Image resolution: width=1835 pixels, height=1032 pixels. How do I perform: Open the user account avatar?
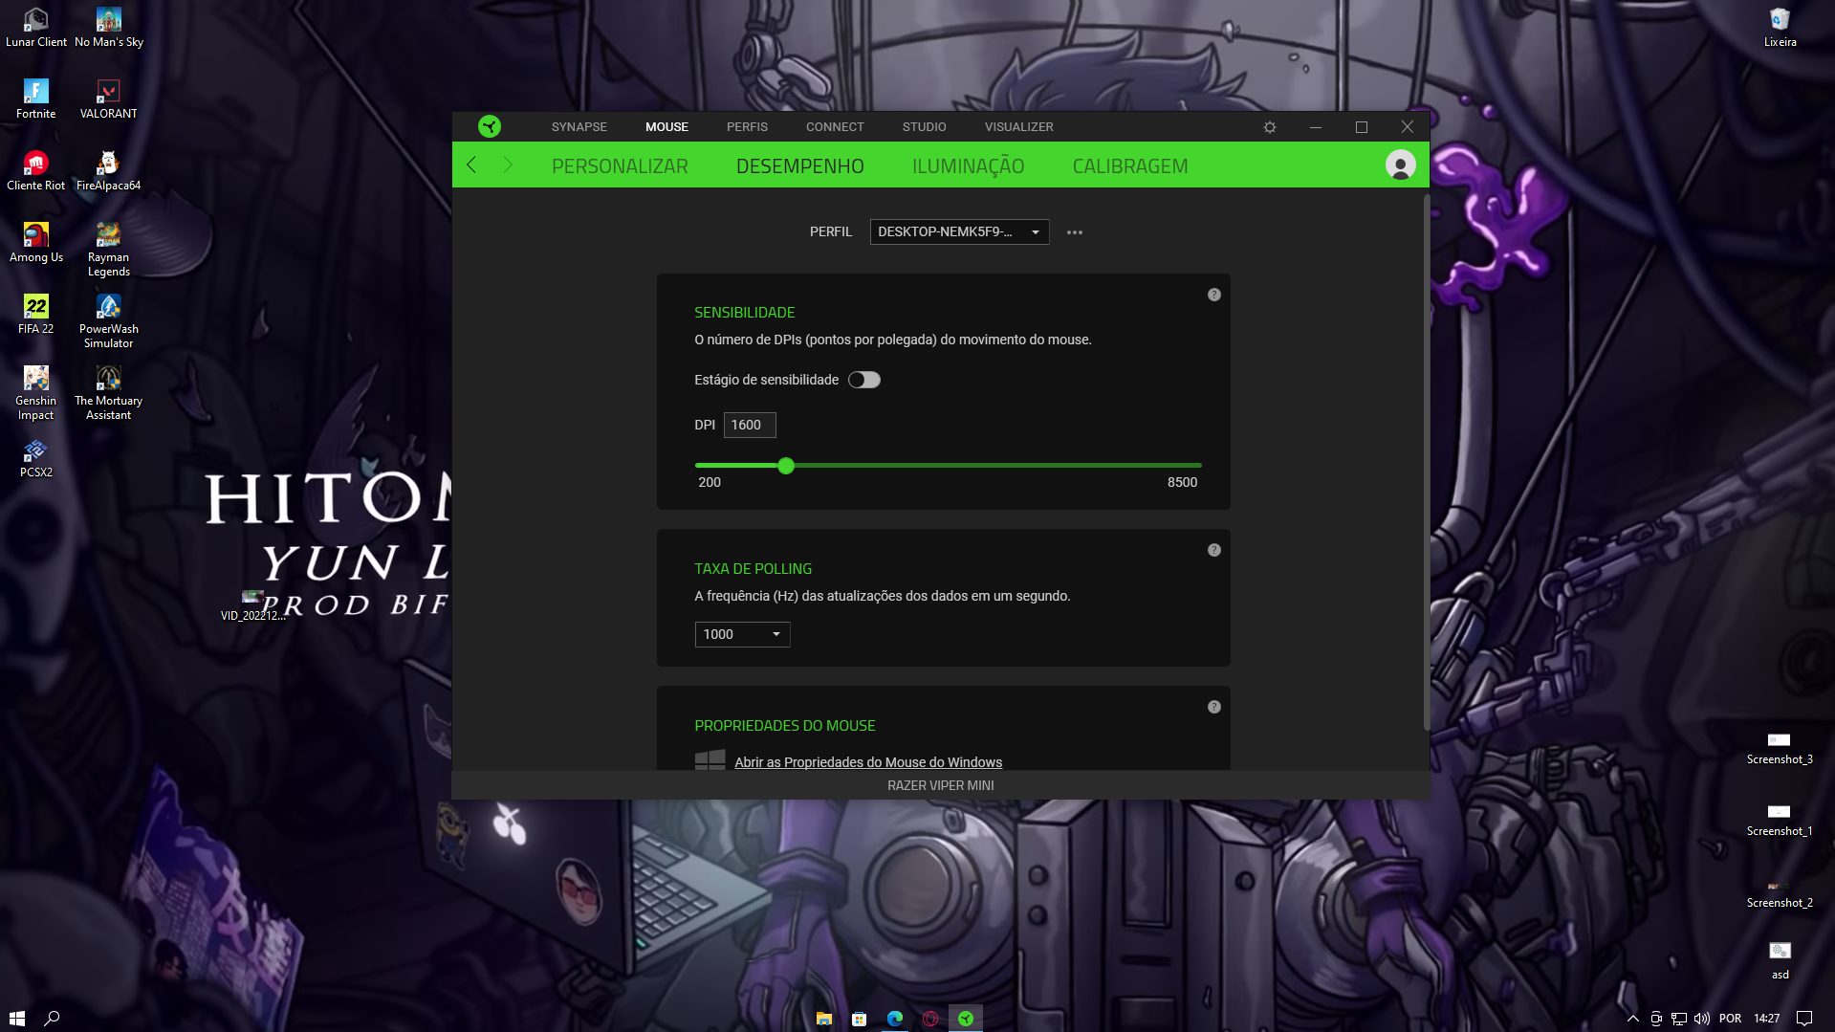click(1401, 165)
